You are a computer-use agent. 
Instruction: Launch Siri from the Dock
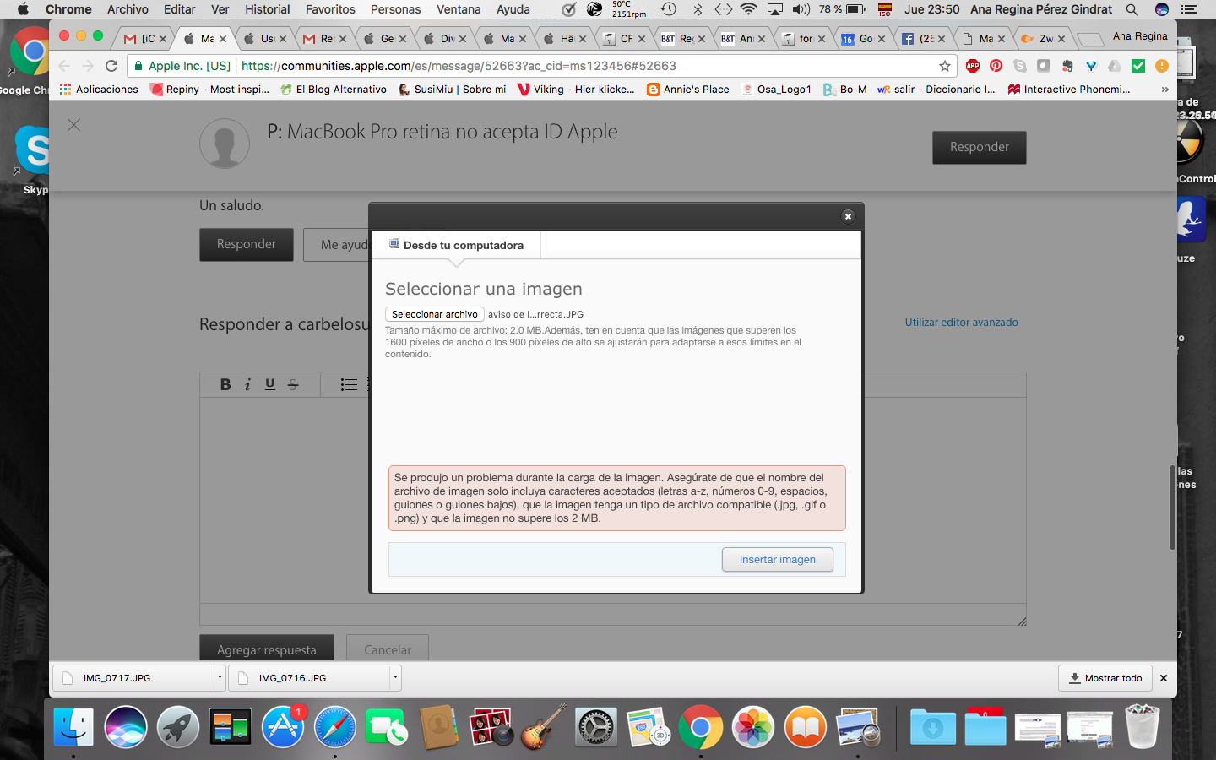click(126, 726)
